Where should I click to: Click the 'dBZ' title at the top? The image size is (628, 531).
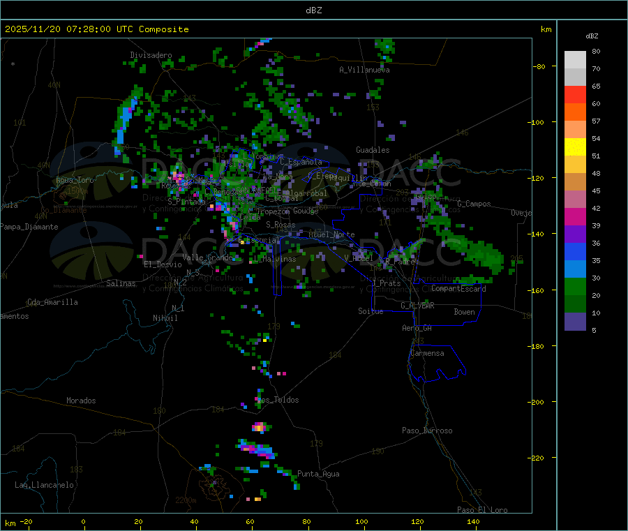coord(313,10)
